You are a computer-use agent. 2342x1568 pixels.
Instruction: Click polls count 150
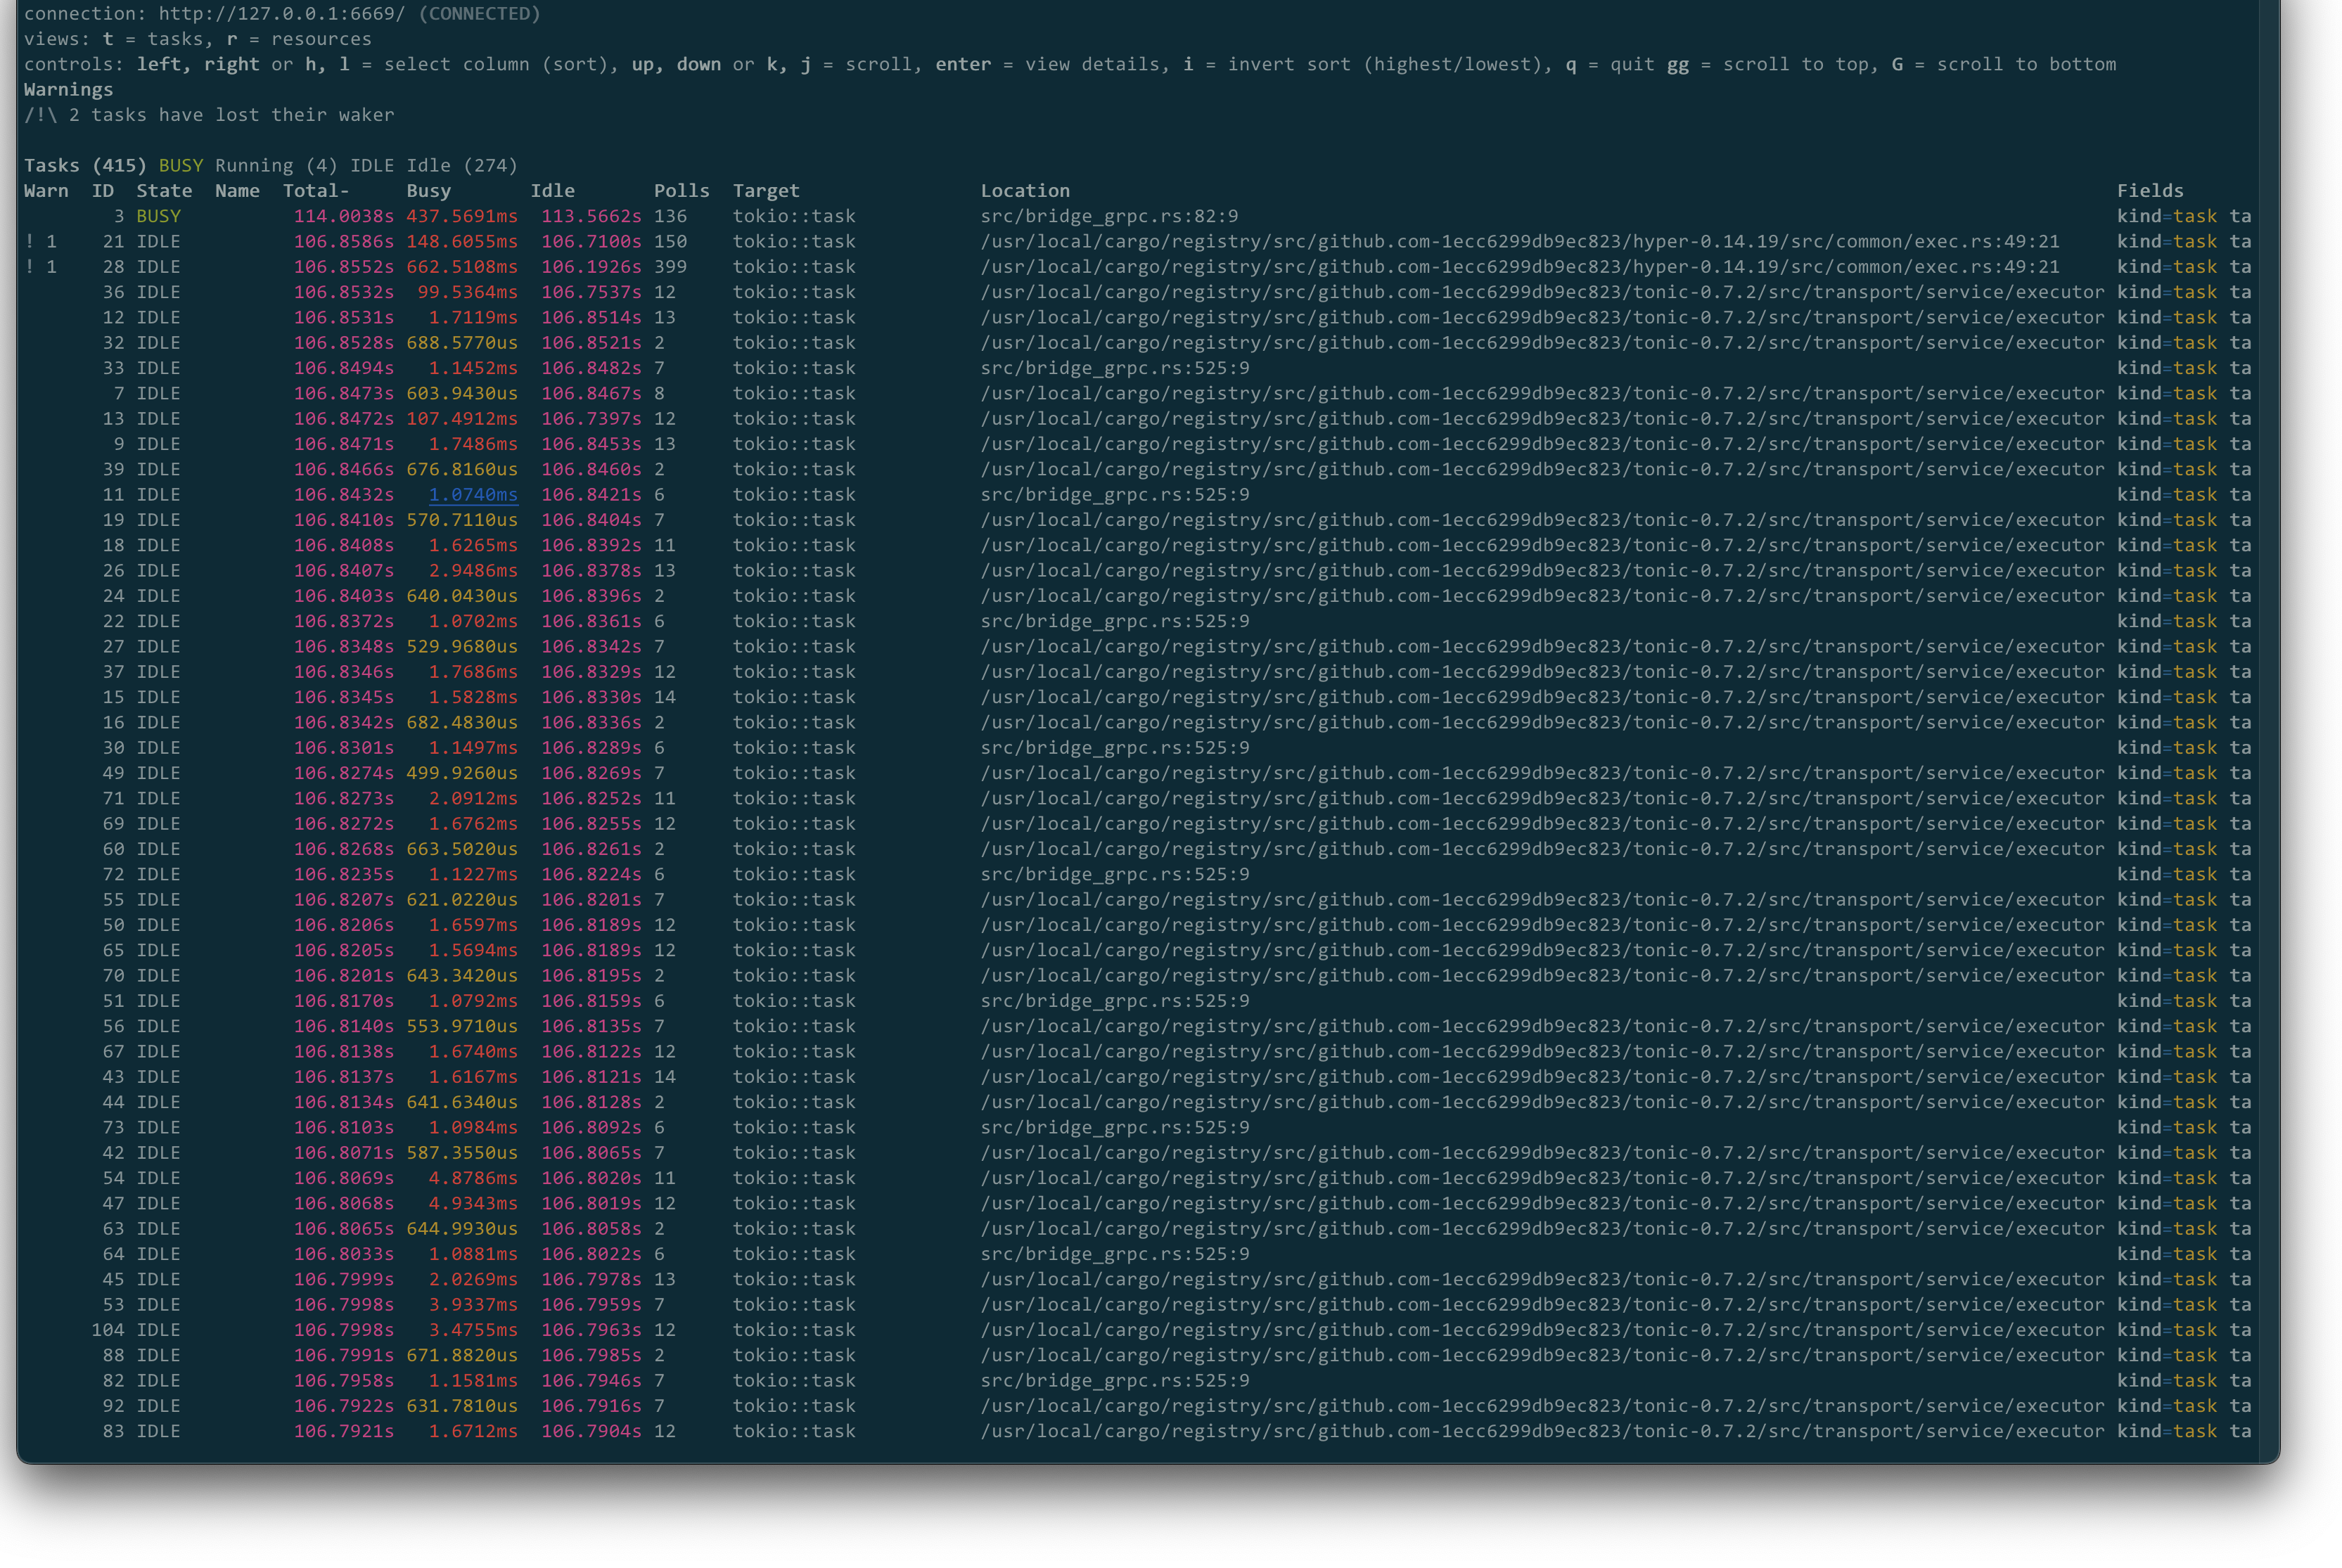(x=670, y=241)
